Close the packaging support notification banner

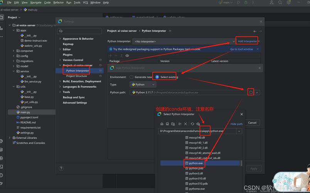click(258, 49)
